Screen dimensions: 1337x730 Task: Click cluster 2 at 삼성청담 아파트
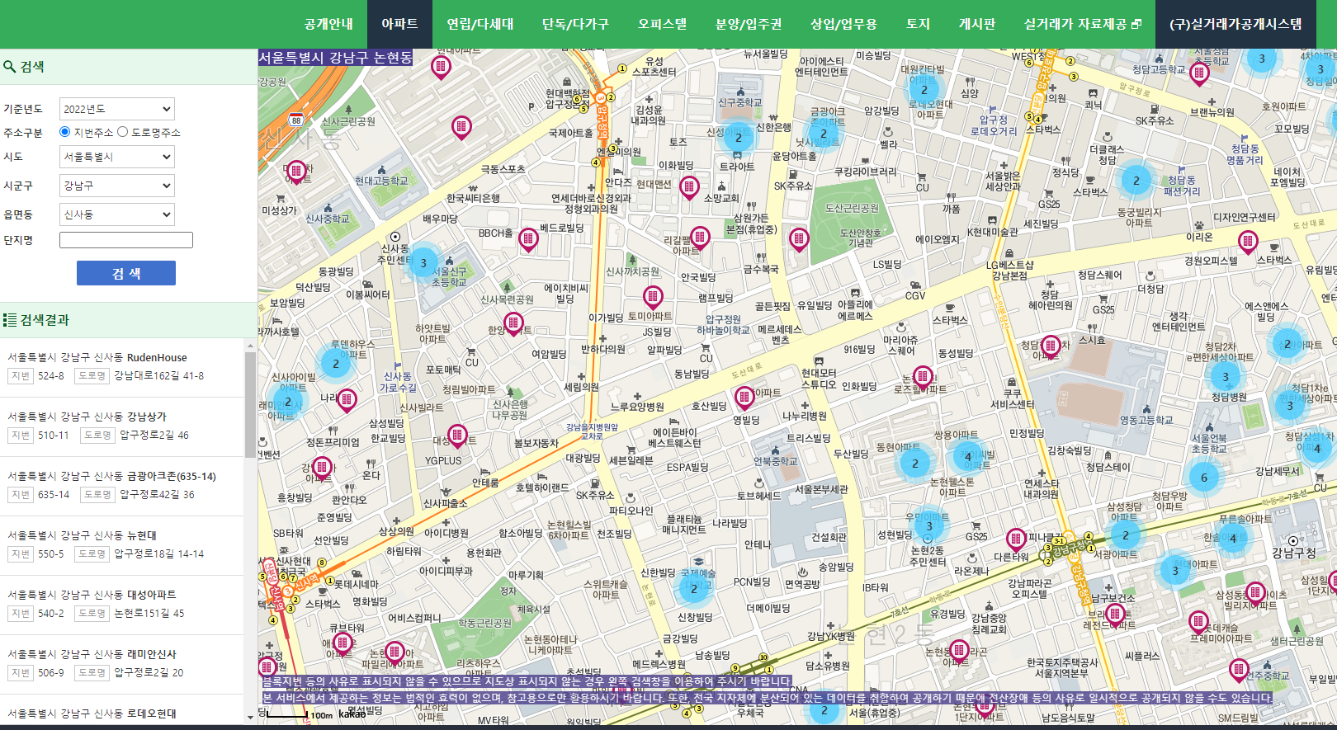coord(1126,535)
